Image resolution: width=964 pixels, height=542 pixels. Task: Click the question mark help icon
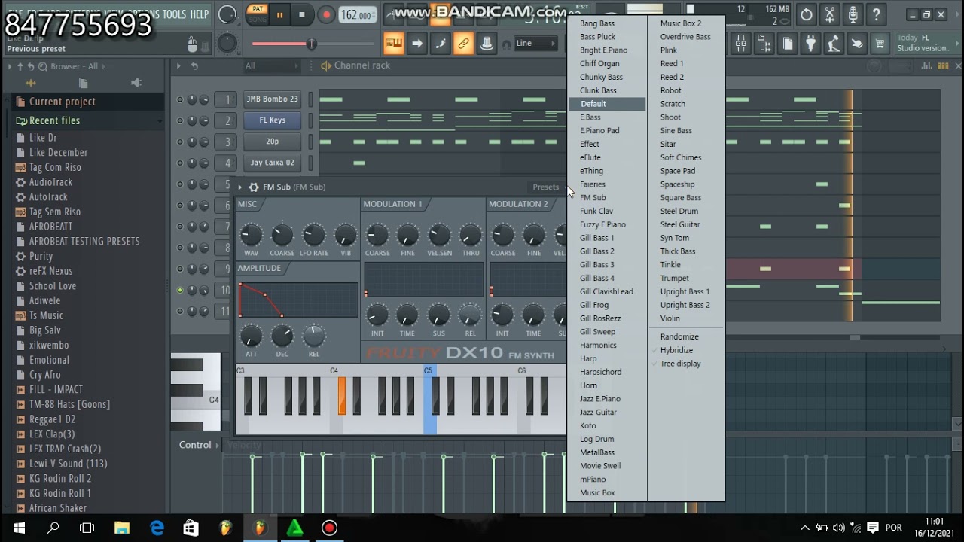pos(876,14)
